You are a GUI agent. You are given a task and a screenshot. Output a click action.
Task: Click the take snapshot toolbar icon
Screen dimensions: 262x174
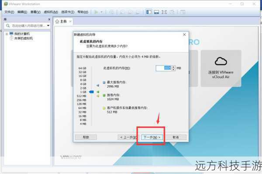click(x=122, y=12)
